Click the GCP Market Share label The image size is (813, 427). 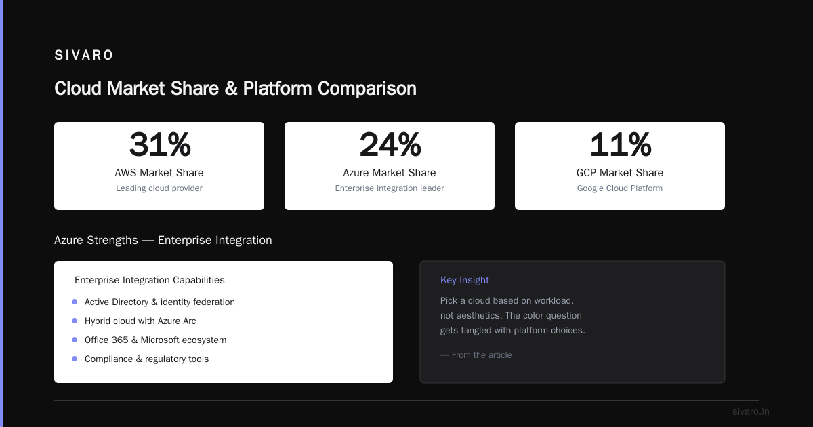pos(620,173)
